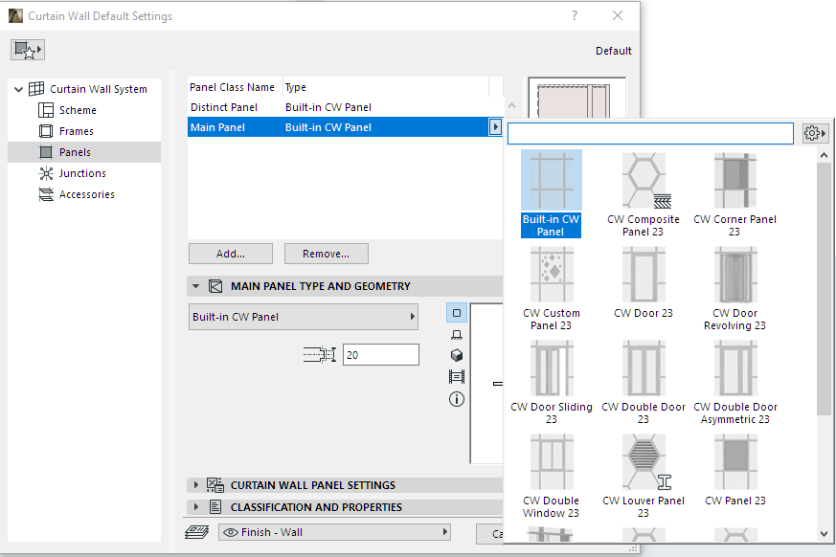
Task: Open the Junctions settings page
Action: point(46,173)
